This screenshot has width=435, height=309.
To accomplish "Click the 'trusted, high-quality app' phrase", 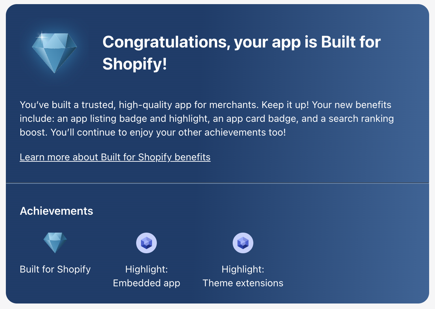I will [125, 105].
